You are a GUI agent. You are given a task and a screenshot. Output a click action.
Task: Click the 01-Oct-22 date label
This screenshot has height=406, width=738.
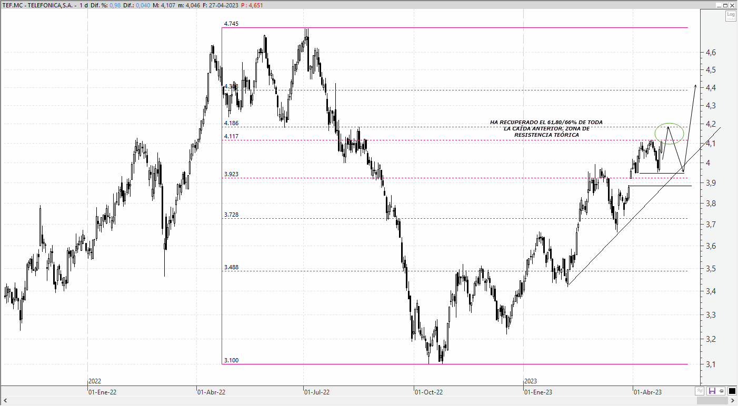tap(429, 392)
